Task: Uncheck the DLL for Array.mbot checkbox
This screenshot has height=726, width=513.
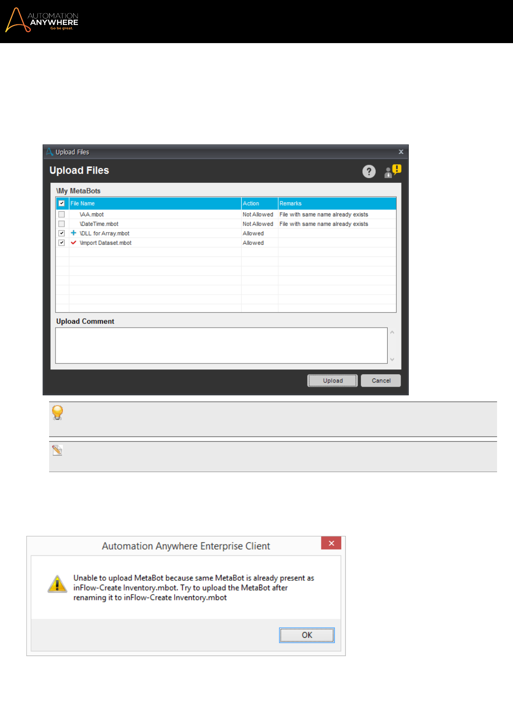Action: (x=62, y=233)
